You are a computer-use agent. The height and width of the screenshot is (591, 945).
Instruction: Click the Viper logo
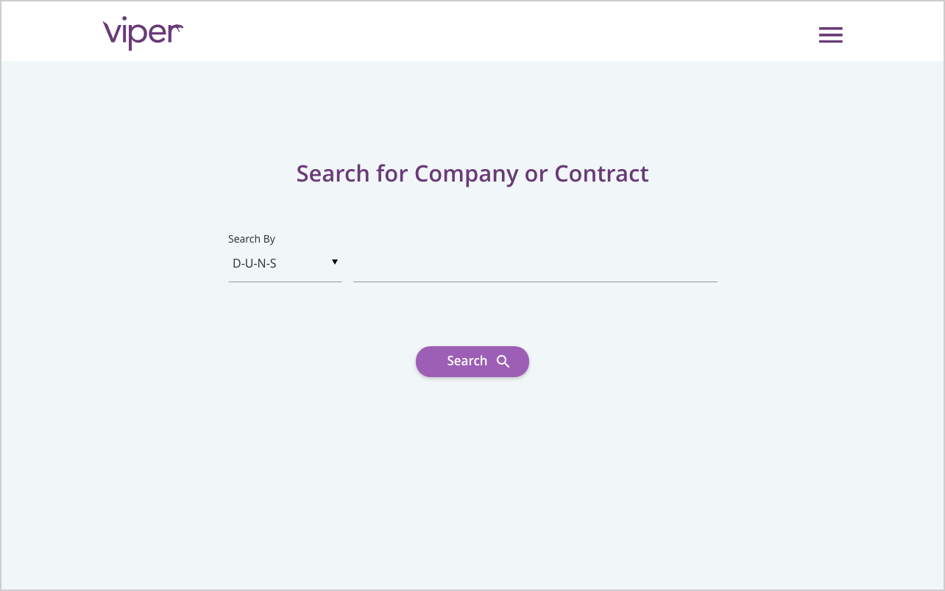click(x=143, y=33)
